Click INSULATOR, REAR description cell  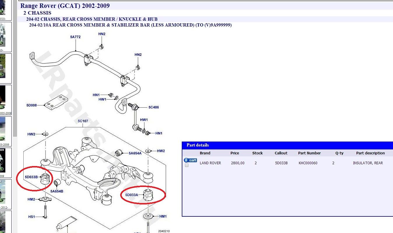pos(368,163)
